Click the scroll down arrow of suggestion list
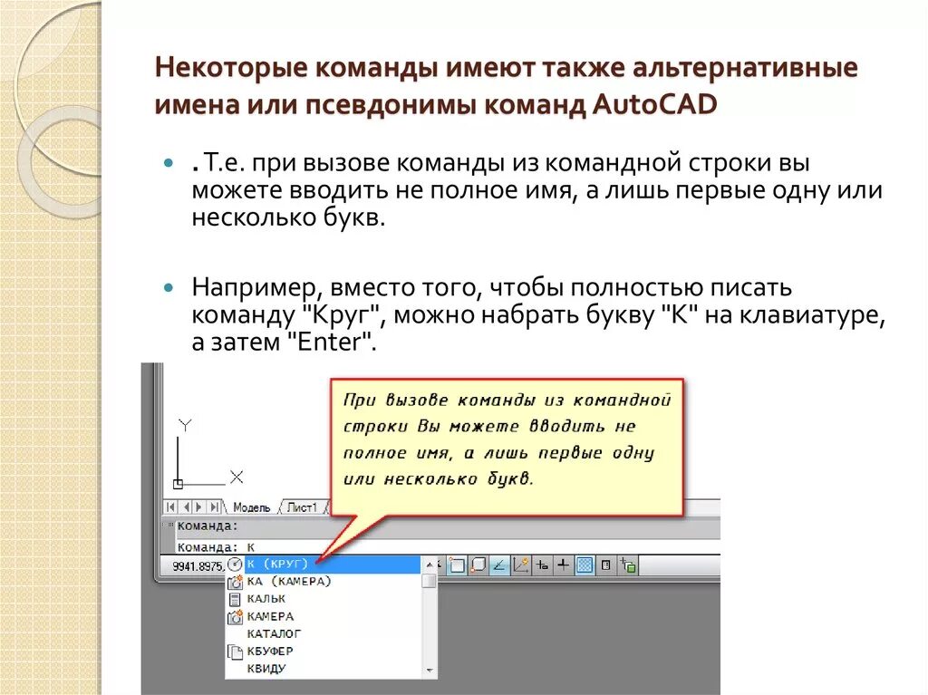The height and width of the screenshot is (695, 928). [x=430, y=671]
